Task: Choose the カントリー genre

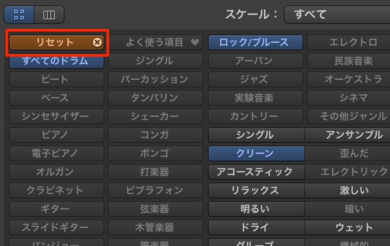Action: [256, 116]
